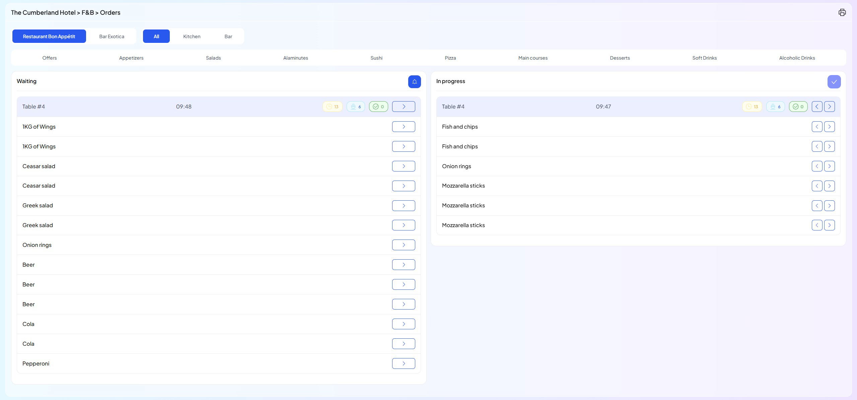Advance the first Greek salad with arrow
This screenshot has width=857, height=400.
(x=403, y=206)
